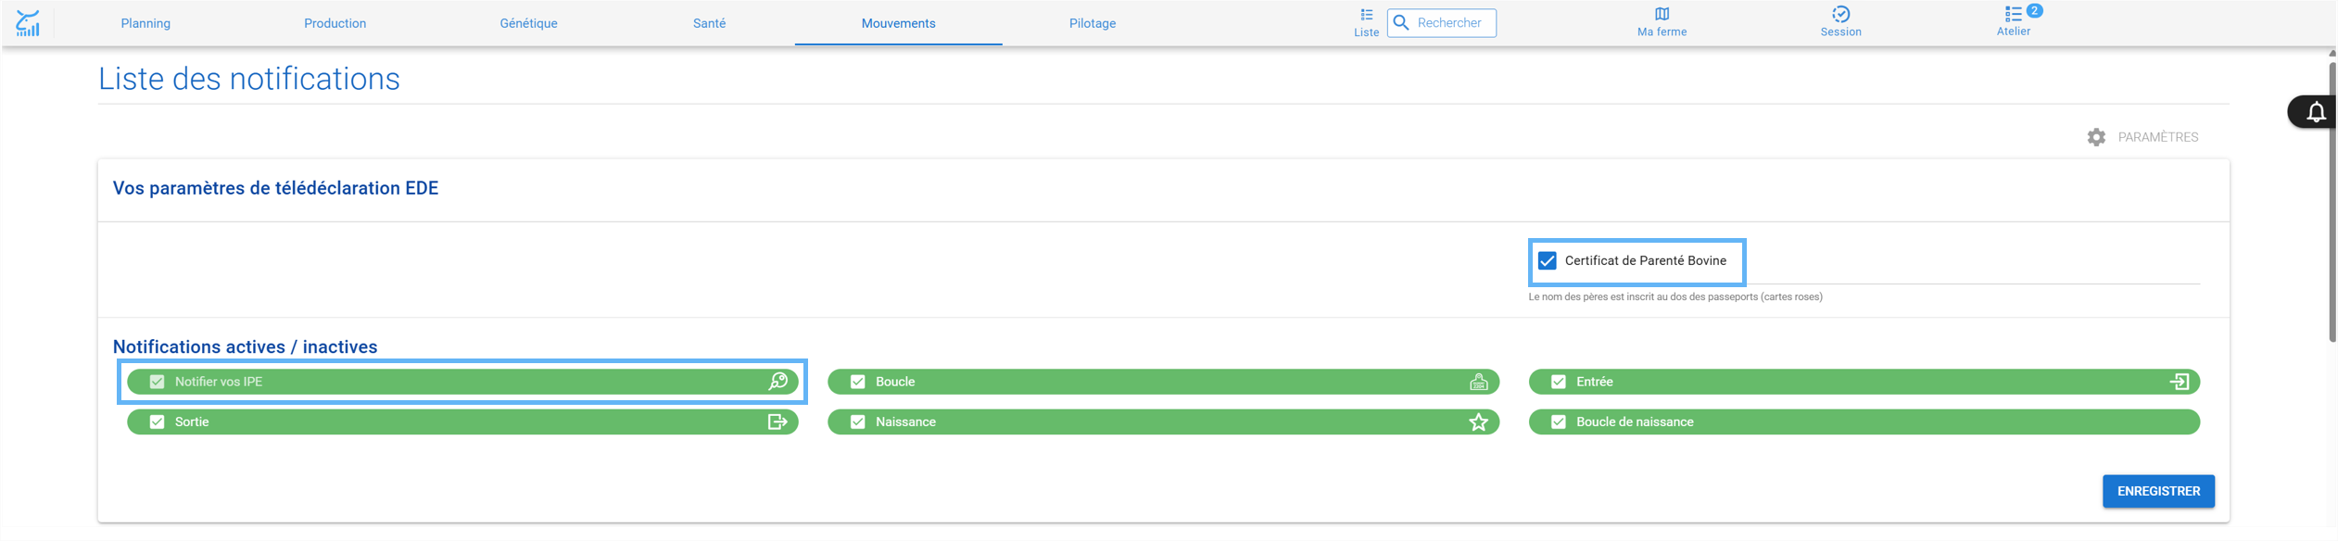Viewport: 2338px width, 541px height.
Task: Toggle the Naissance notification checkbox
Action: point(858,422)
